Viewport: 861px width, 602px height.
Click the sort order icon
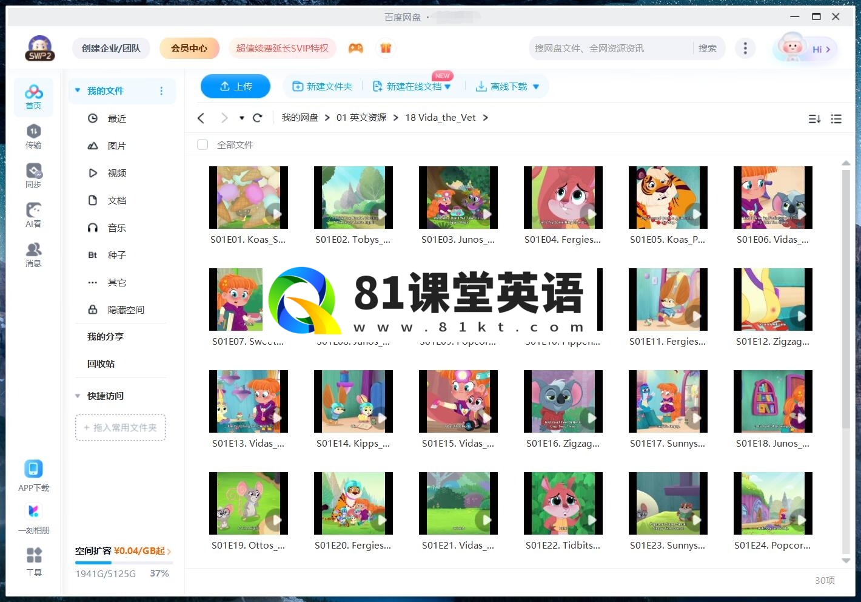814,119
